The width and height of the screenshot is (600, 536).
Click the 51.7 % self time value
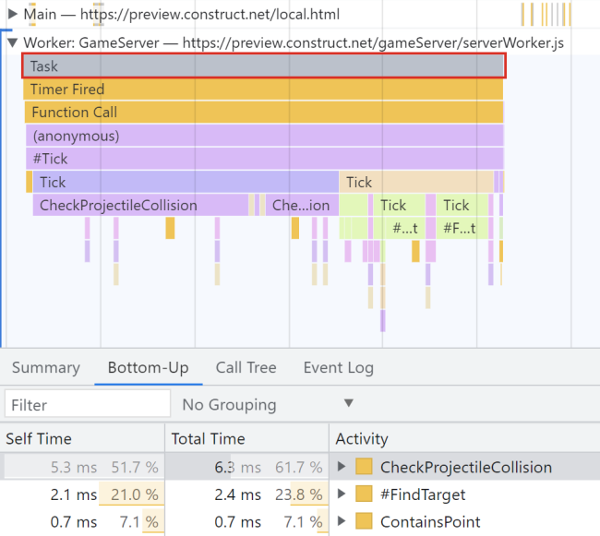[135, 467]
